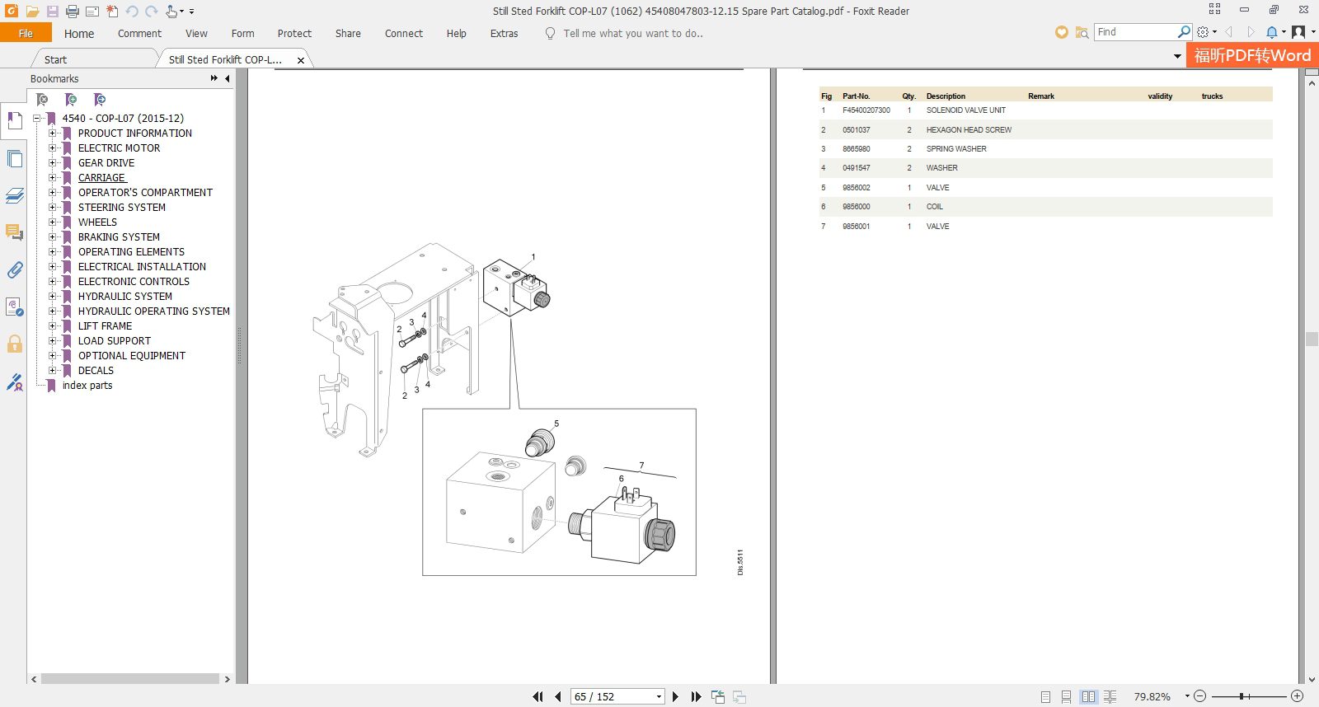The image size is (1319, 707).
Task: Expand the BRAKING SYSTEM bookmark
Action: pyautogui.click(x=53, y=236)
